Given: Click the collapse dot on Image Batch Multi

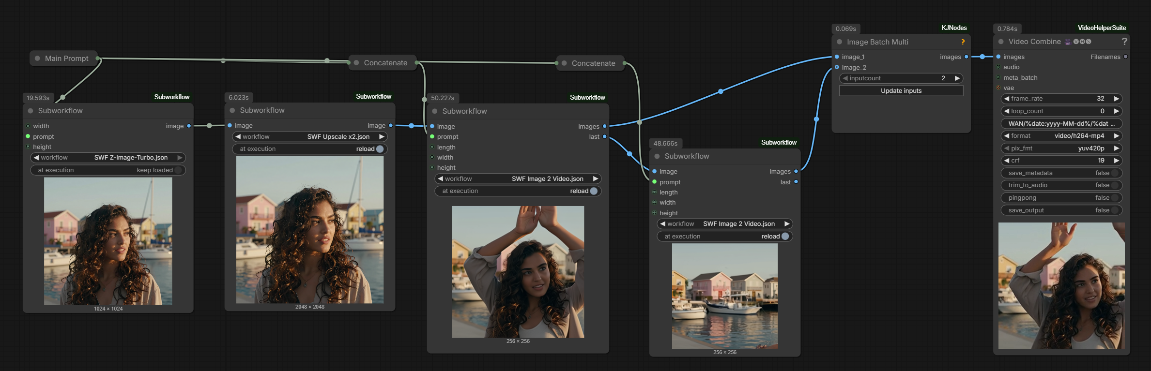Looking at the screenshot, I should tap(839, 42).
